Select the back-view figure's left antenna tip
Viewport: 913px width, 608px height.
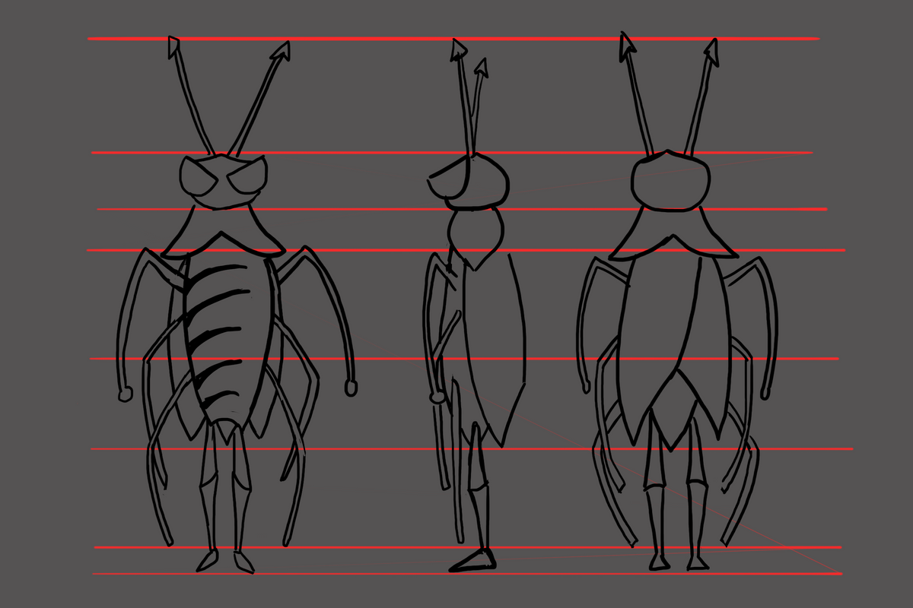[627, 43]
